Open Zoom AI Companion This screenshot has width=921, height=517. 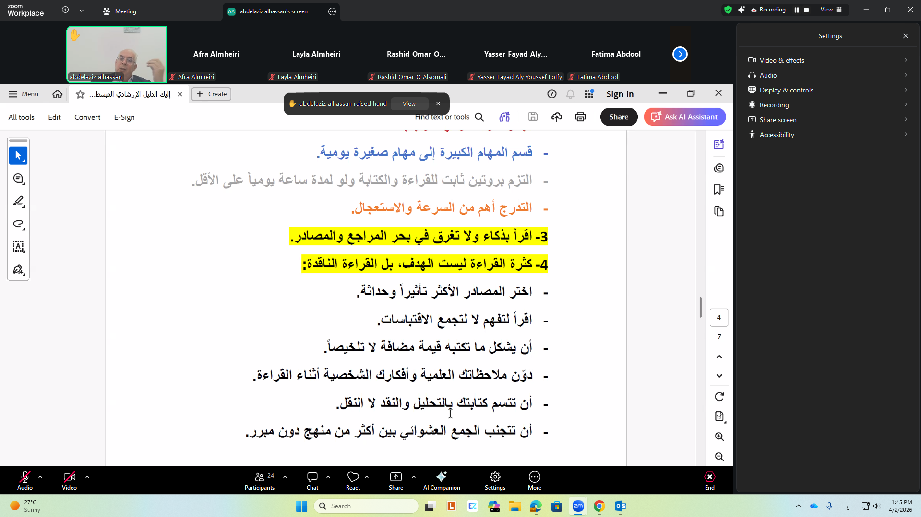pos(441,481)
